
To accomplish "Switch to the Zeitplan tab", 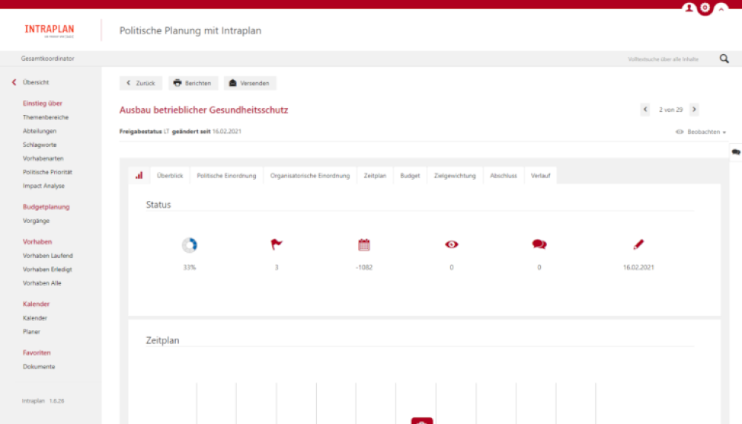I will [x=375, y=176].
